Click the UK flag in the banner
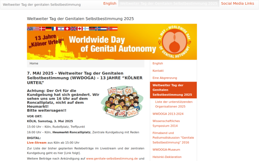 (x=73, y=29)
